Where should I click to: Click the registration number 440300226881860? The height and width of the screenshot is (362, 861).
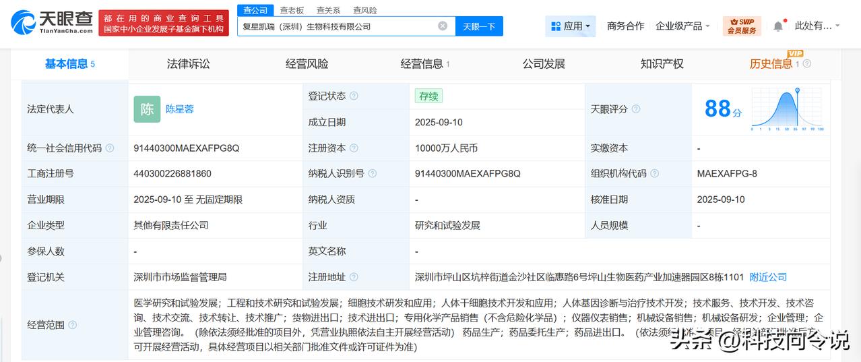(x=172, y=174)
